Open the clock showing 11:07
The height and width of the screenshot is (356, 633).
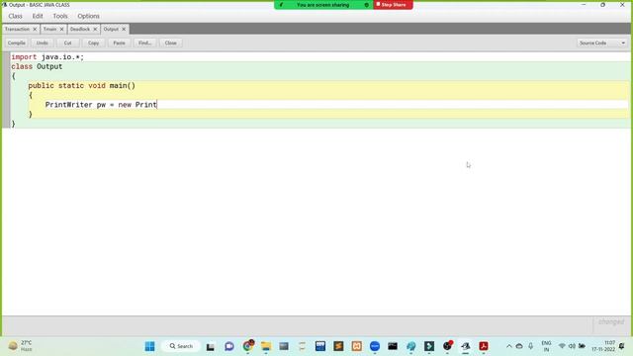pyautogui.click(x=603, y=346)
